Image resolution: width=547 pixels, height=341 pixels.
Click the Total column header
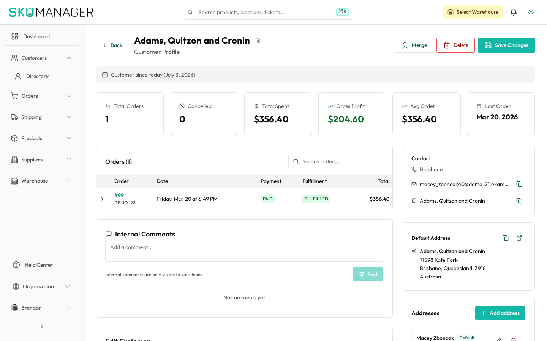tap(383, 181)
